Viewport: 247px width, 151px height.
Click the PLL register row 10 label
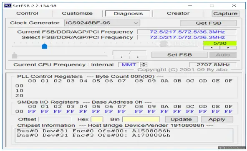click(x=19, y=91)
